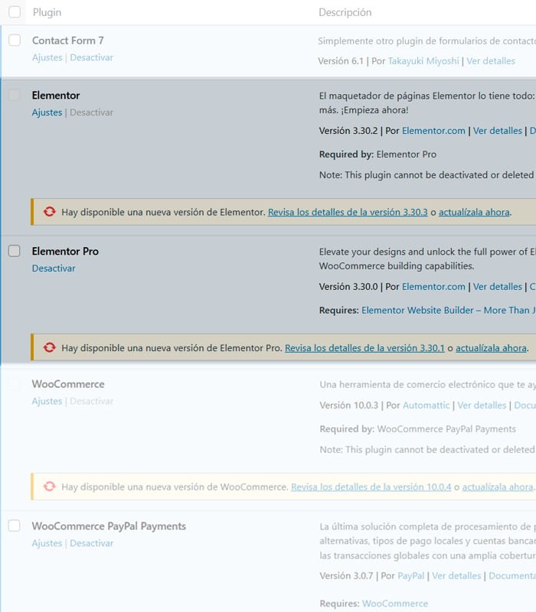Viewport: 536px width, 612px height.
Task: Open Ajustes for Contact Form 7
Action: pos(47,57)
